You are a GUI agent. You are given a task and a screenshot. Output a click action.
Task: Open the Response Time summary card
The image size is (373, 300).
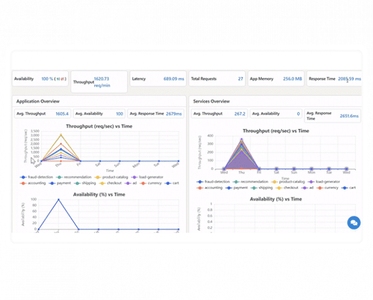(x=334, y=79)
